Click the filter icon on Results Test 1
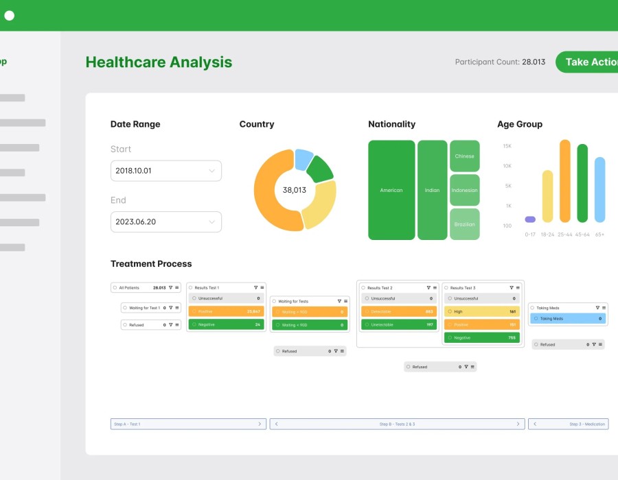The image size is (618, 480). [255, 288]
